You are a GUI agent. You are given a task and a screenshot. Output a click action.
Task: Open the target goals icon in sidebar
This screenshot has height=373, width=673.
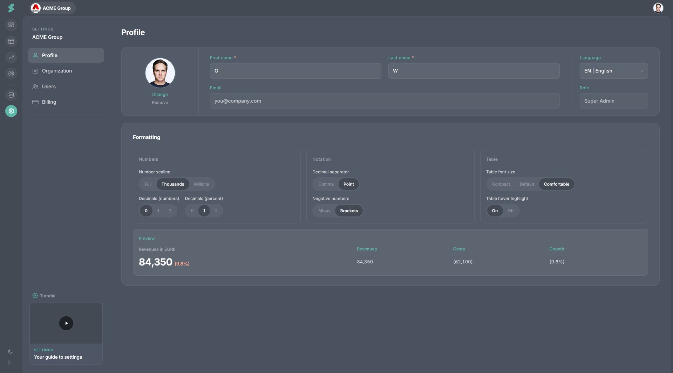pyautogui.click(x=11, y=74)
